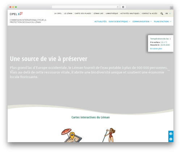
Task: Click the Cartes interactives du Léman heading
Action: tap(90, 117)
